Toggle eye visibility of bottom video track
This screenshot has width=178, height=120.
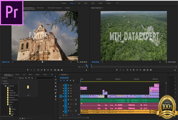pyautogui.click(x=71, y=96)
